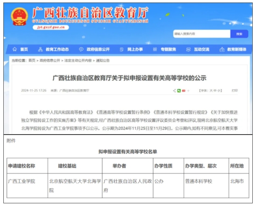Click the 广西壮族自治区教育厅 header title
This screenshot has height=205, width=254.
point(90,13)
